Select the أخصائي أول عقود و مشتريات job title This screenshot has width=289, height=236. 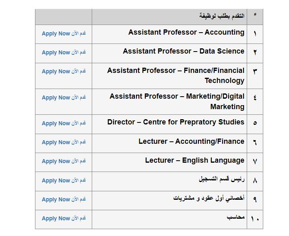pyautogui.click(x=208, y=199)
